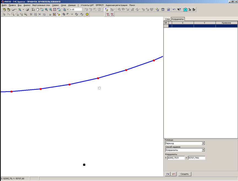Image resolution: width=238 pixels, height=181 pixels.
Task: Open the yellow search magnifier tool
Action: click(x=20, y=10)
